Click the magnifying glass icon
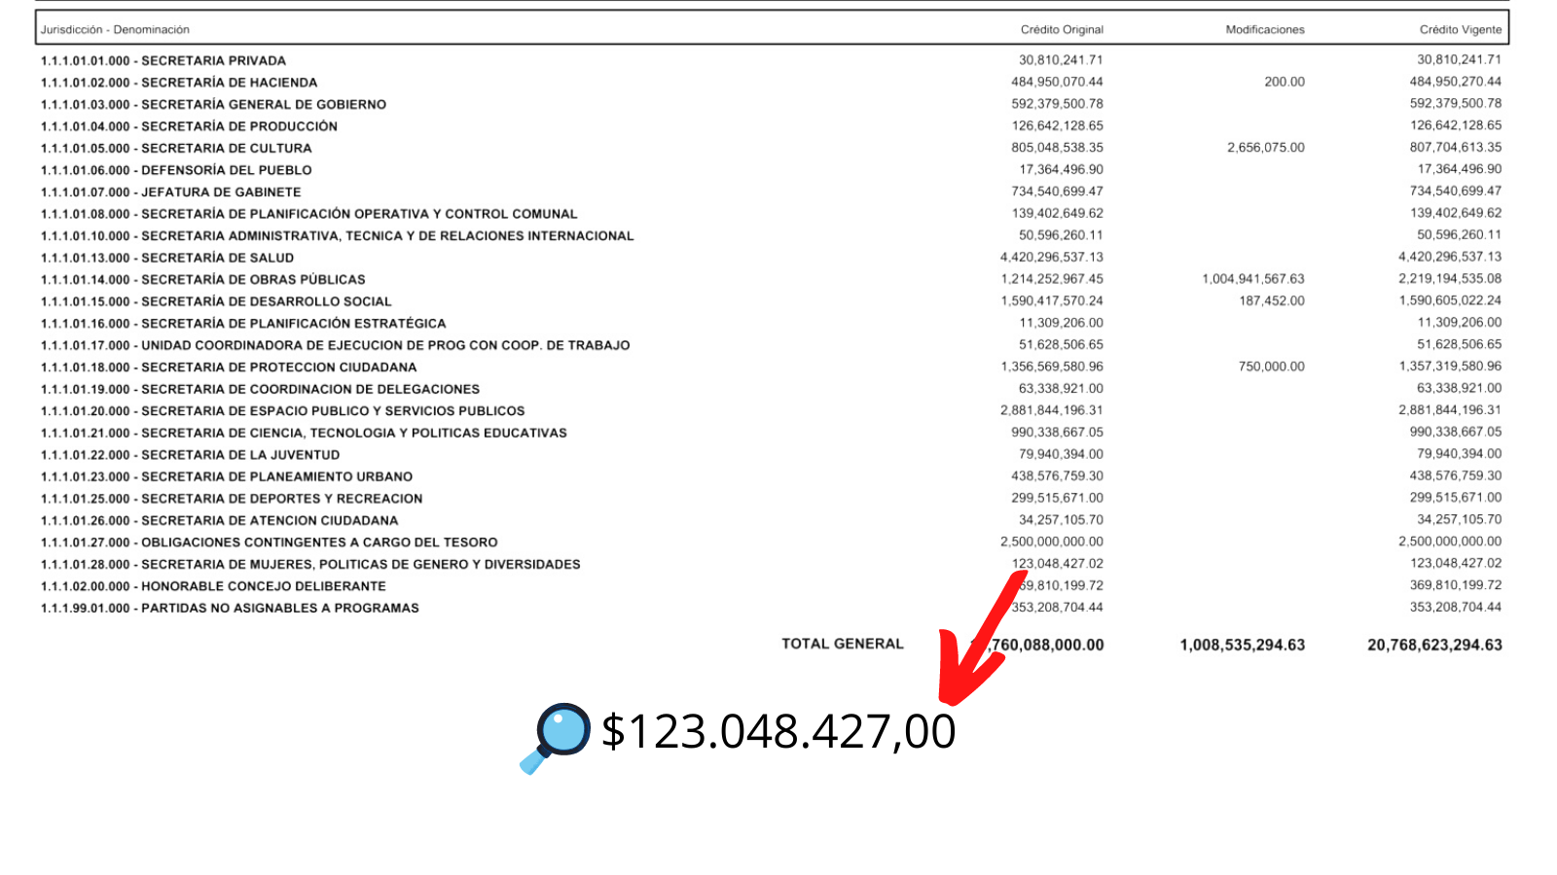The width and height of the screenshot is (1557, 875). point(555,737)
